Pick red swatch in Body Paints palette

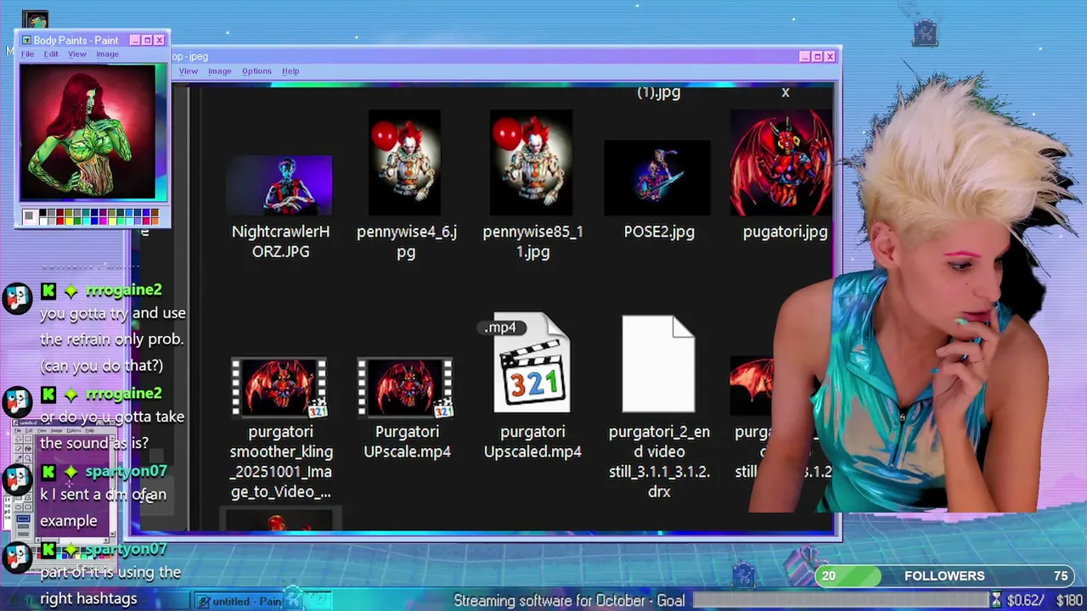60,221
